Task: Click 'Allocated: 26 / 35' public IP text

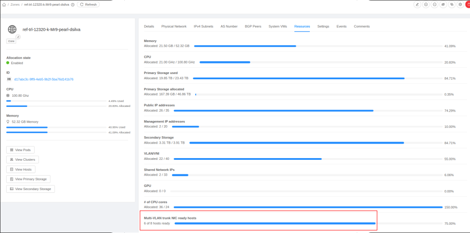Action: click(x=157, y=110)
